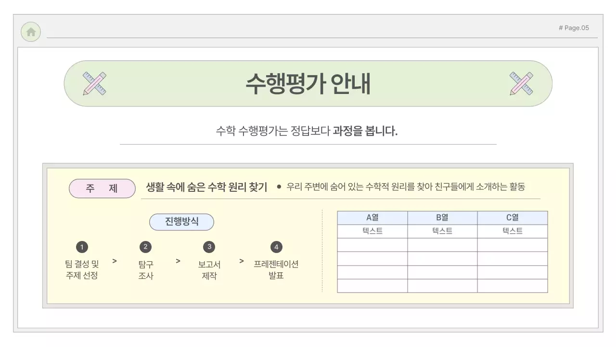Click the # Page.05 label
This screenshot has width=616, height=347.
tap(574, 28)
